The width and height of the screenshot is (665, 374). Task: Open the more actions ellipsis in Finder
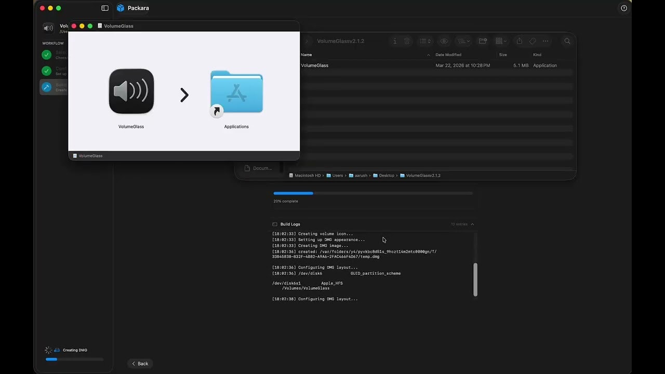coord(546,41)
